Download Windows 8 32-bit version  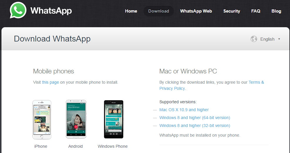195,126
